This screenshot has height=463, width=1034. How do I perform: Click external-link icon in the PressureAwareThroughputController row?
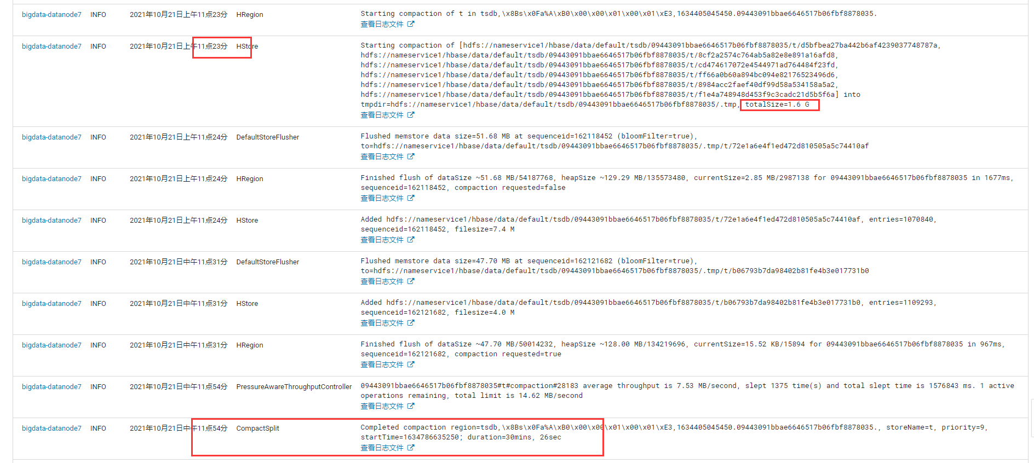[411, 406]
